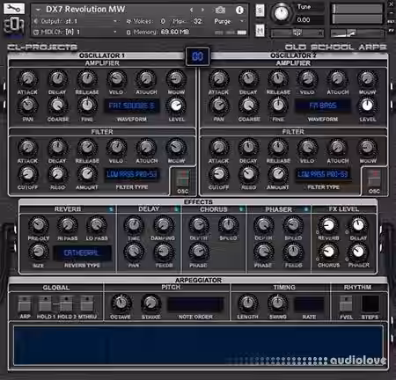Click Oscillator 1 amplifier ATTACK knob
This screenshot has height=380, width=396.
tap(27, 79)
